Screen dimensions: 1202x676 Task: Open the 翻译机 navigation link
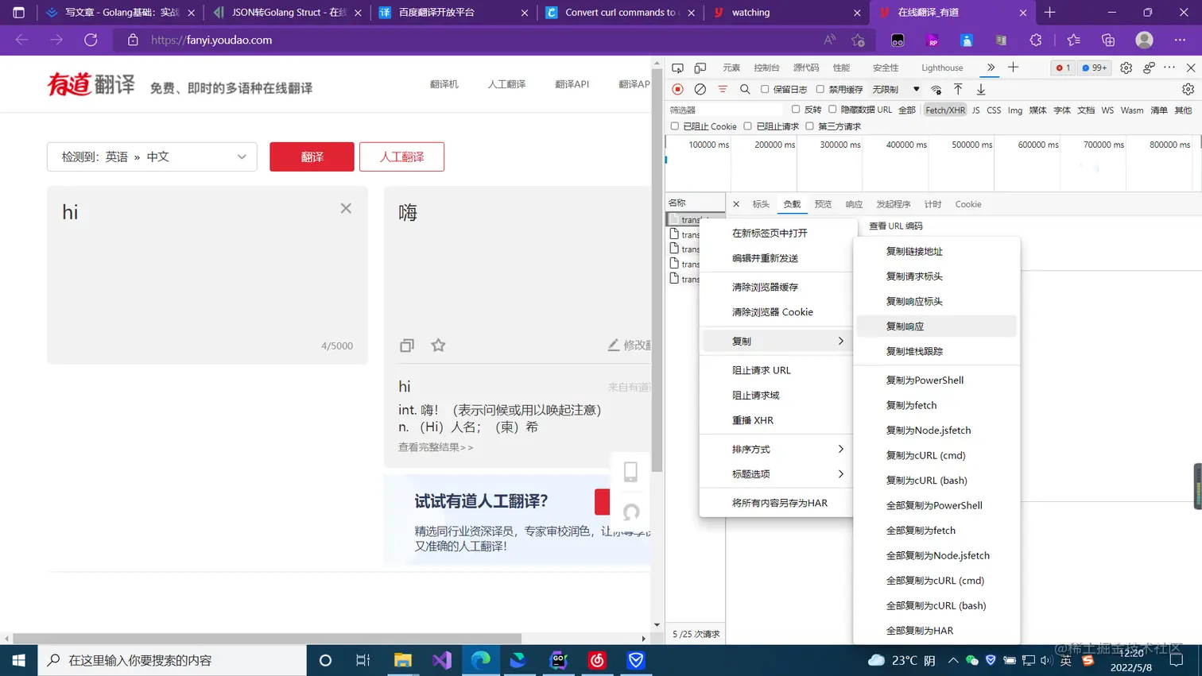click(444, 84)
